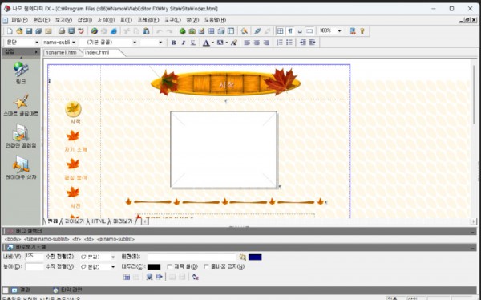This screenshot has height=300, width=481.
Task: Toggle the rectangle outline view button
Action: [x=309, y=31]
